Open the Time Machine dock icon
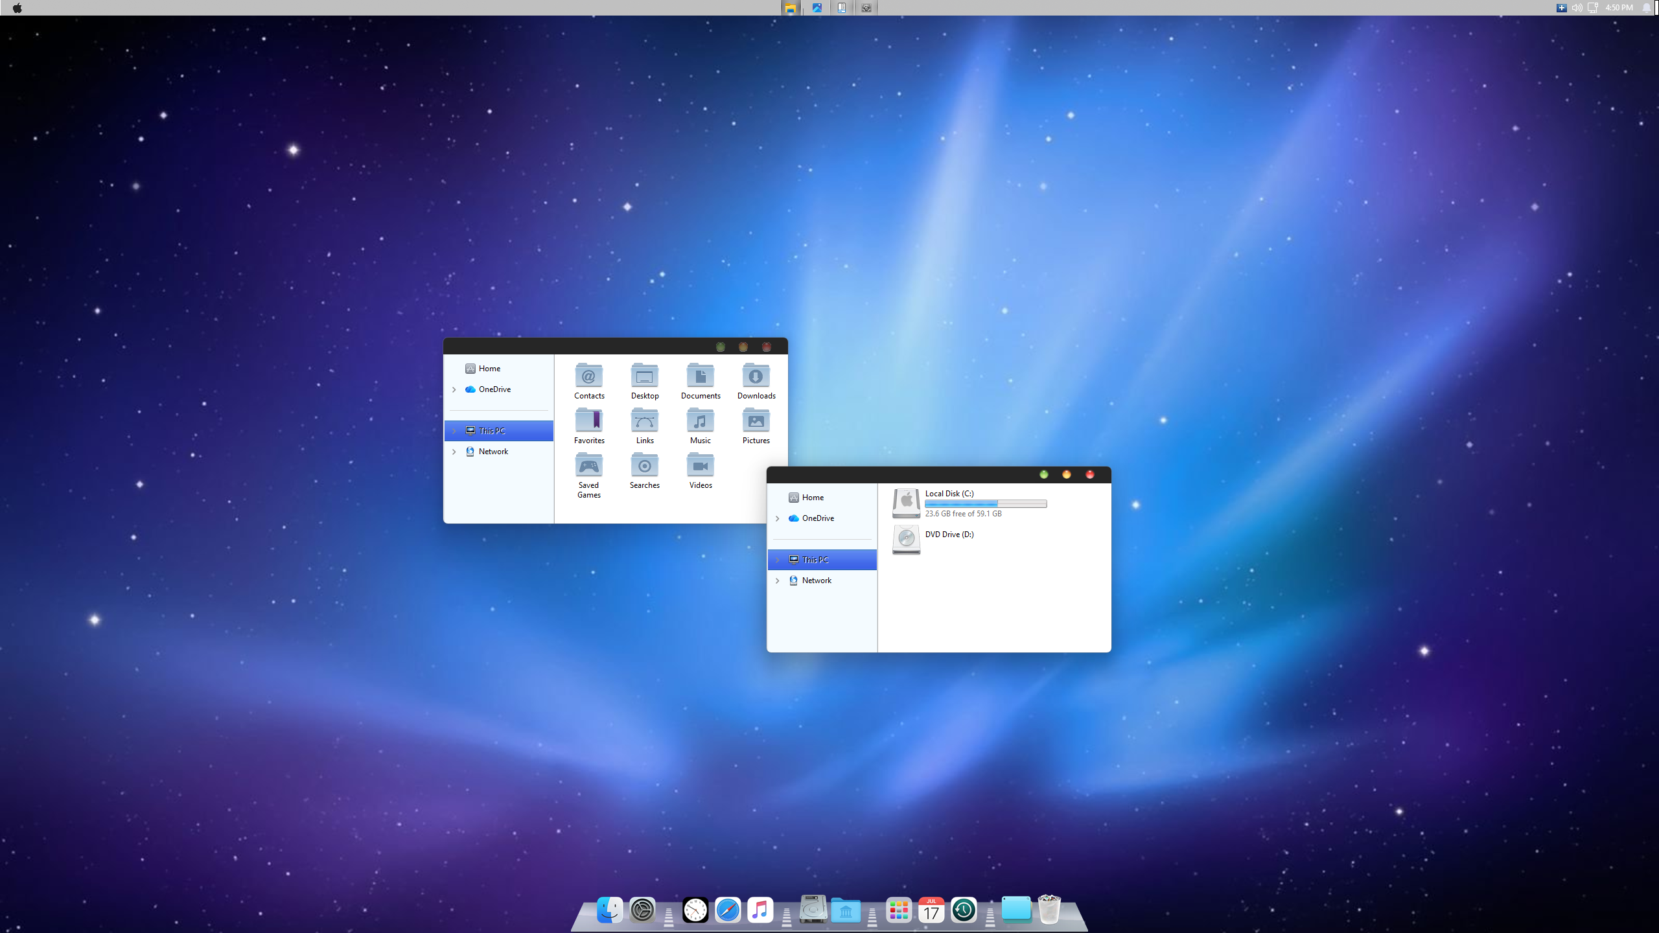1659x933 pixels. 964,910
